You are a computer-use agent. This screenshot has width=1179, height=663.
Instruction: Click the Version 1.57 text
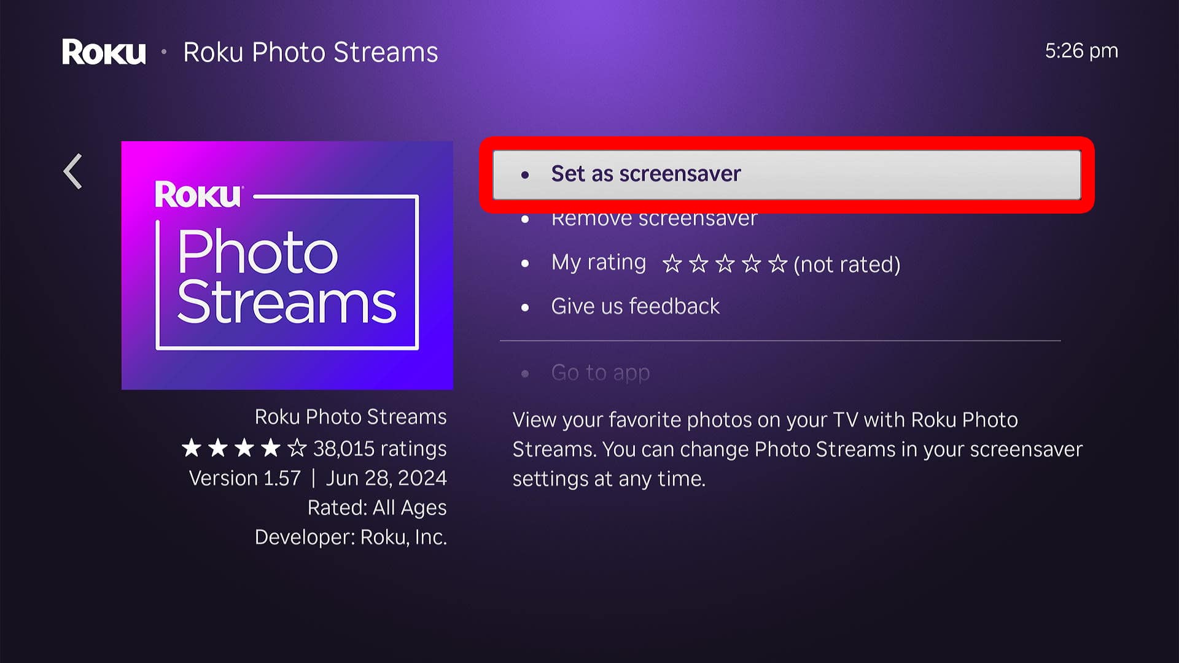244,478
